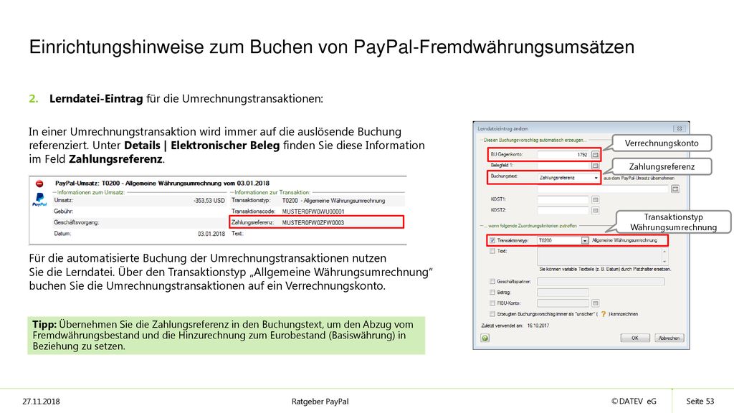Tick the Geschäftspartner checkbox

492,281
